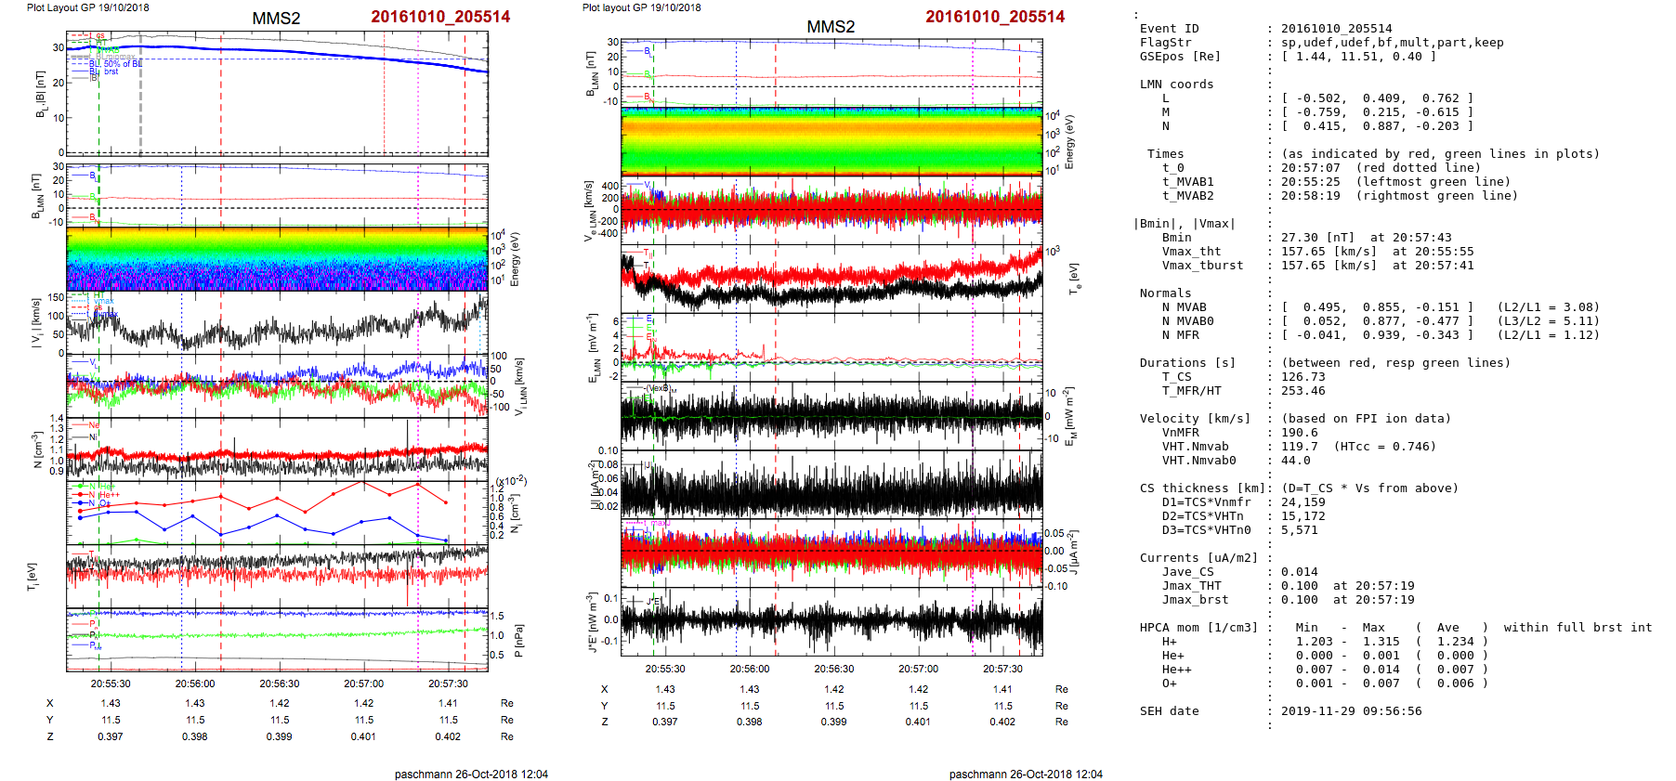The width and height of the screenshot is (1676, 781).
Task: Select the T_CS duration value 126.73
Action: 1303,377
